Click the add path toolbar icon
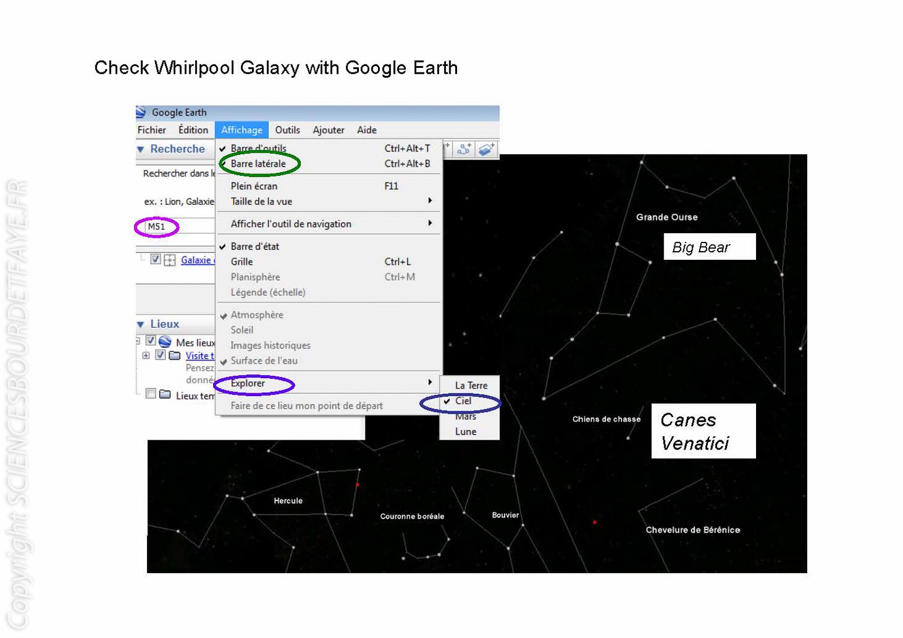 (463, 150)
